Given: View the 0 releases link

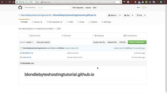Looking at the screenshot, I should point(98,36).
